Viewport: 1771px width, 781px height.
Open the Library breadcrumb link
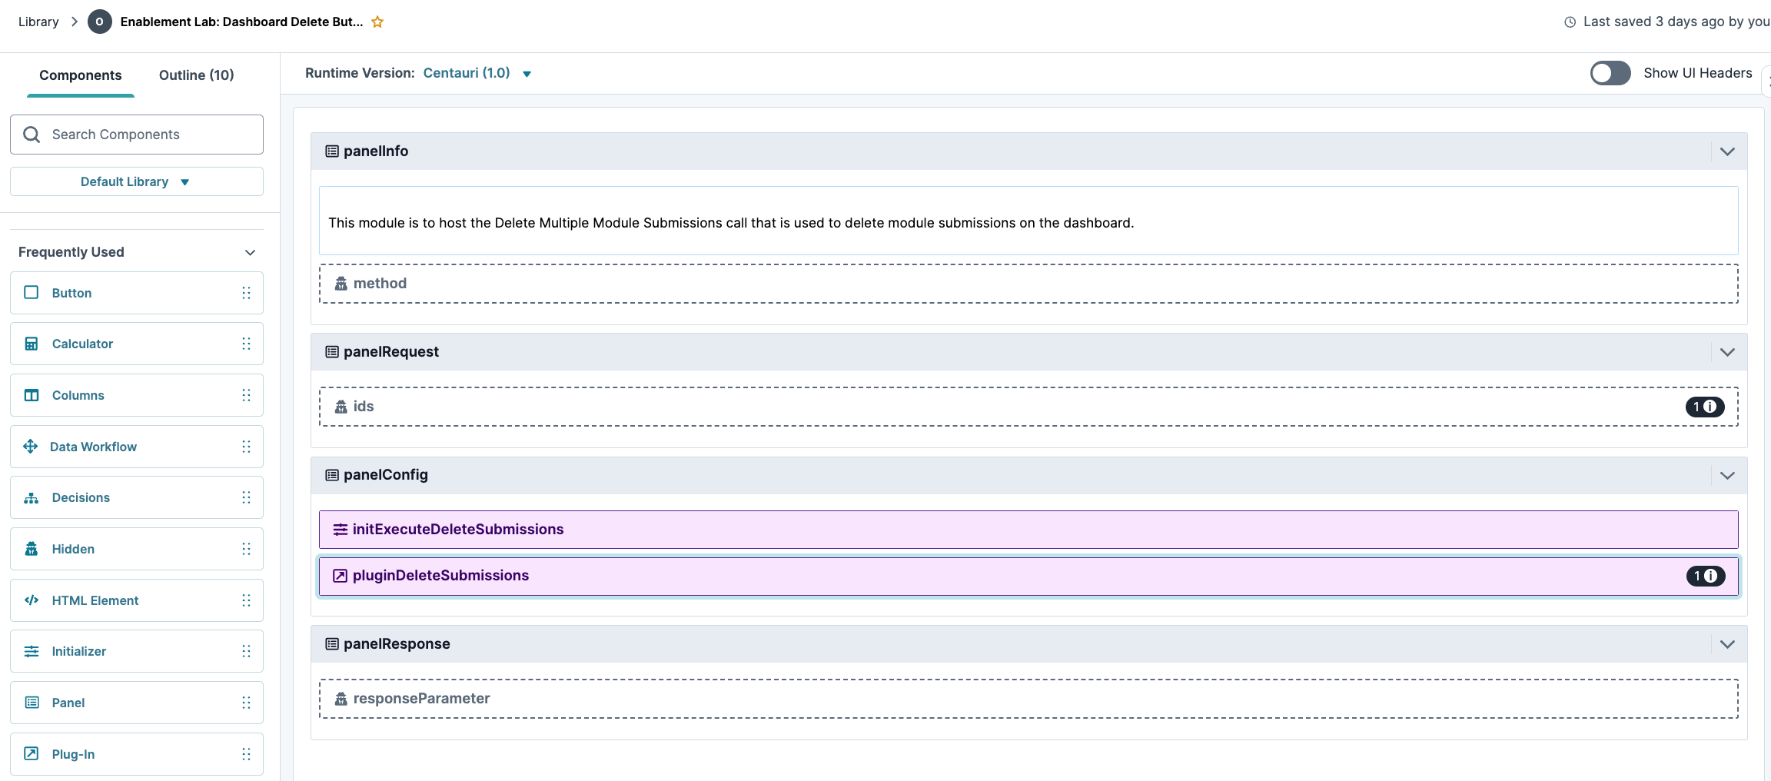(x=38, y=22)
